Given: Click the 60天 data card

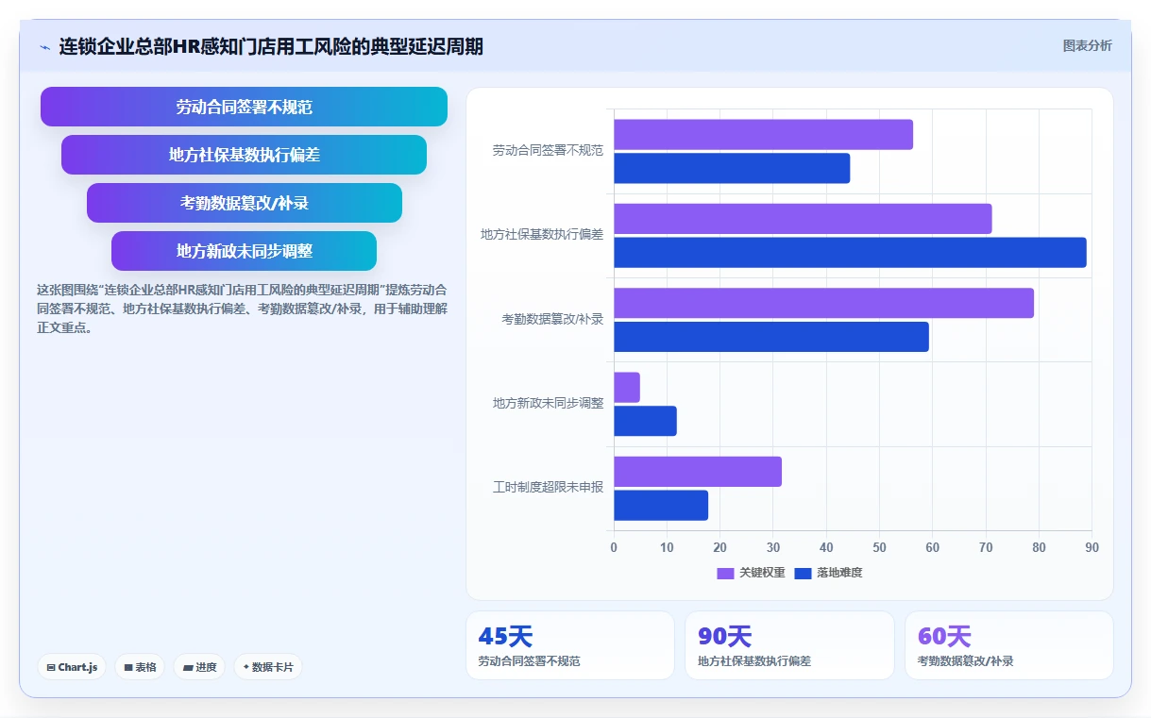Looking at the screenshot, I should pyautogui.click(x=1008, y=645).
